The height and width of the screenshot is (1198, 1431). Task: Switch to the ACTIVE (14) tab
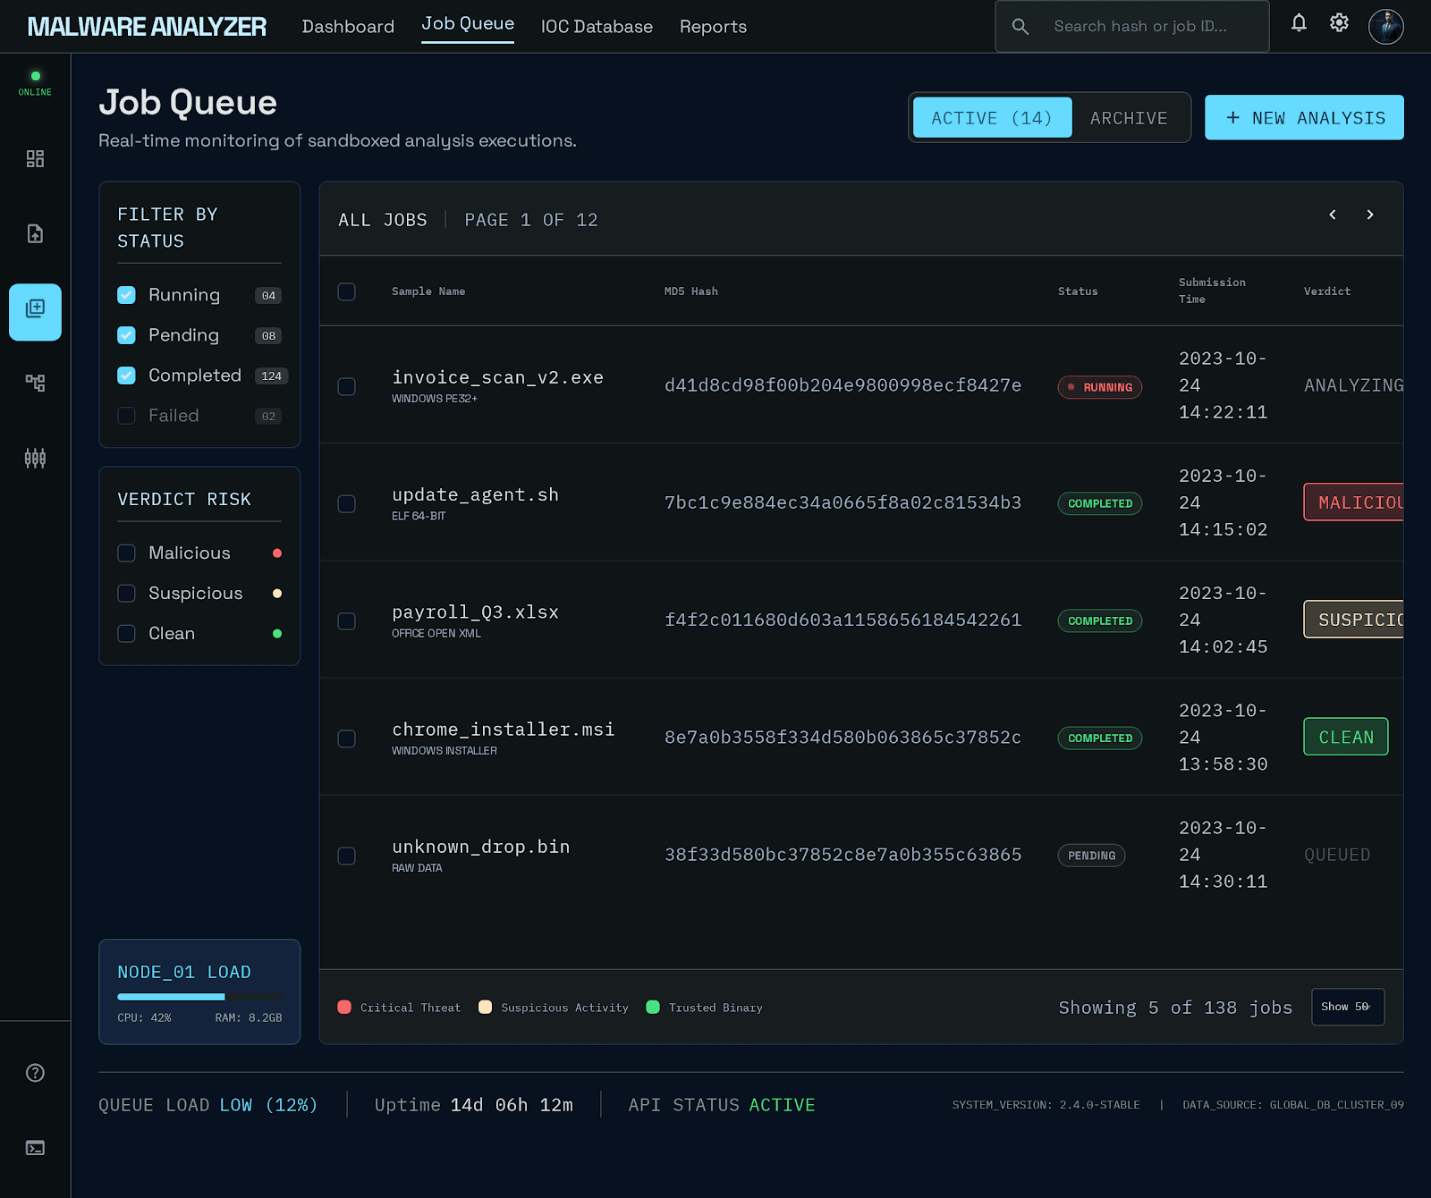(x=992, y=118)
